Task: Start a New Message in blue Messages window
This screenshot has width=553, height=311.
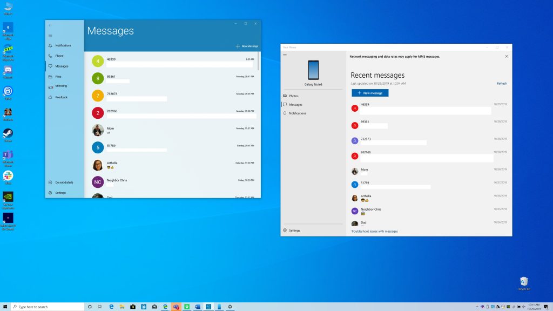Action: [x=247, y=46]
